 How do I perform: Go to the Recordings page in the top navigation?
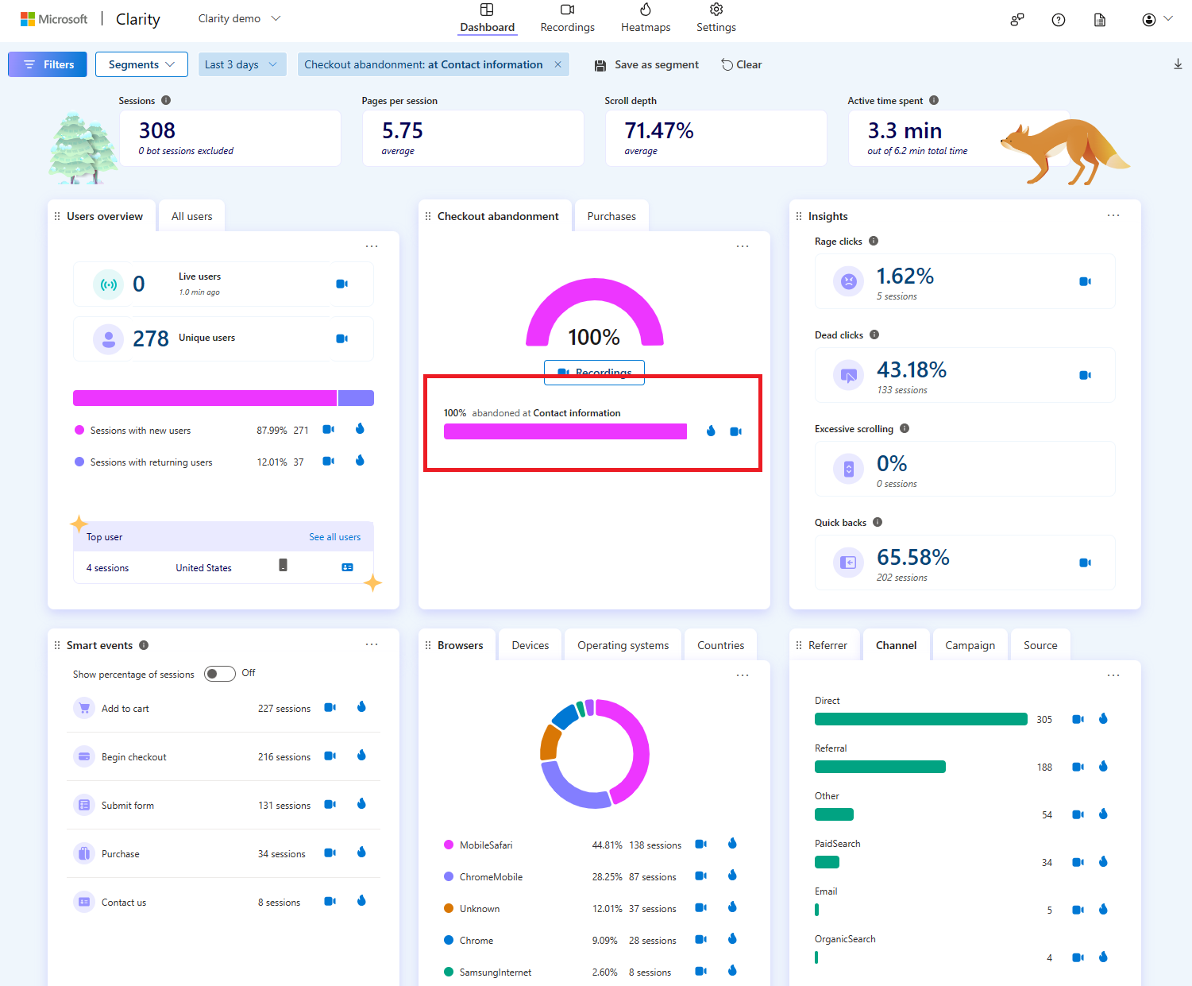[x=567, y=18]
